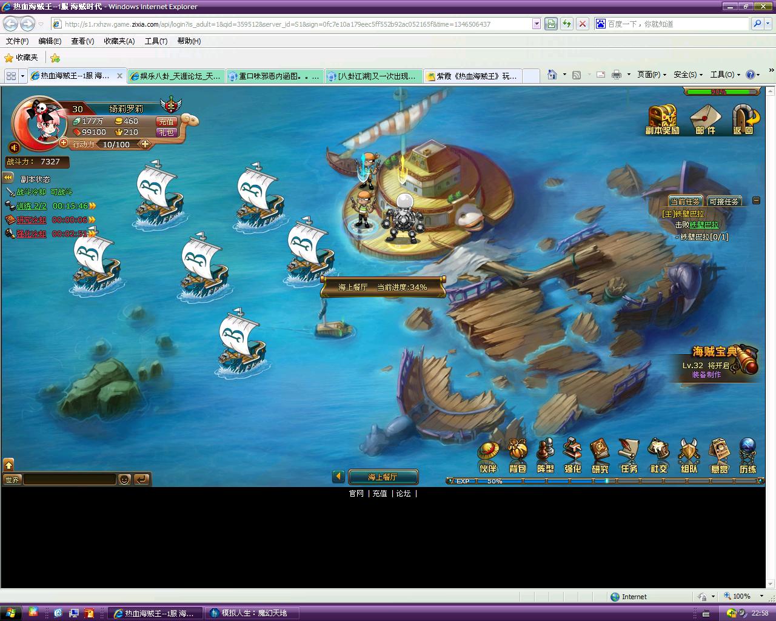This screenshot has width=776, height=621.
Task: Open the print options dropdown arrow
Action: point(628,75)
